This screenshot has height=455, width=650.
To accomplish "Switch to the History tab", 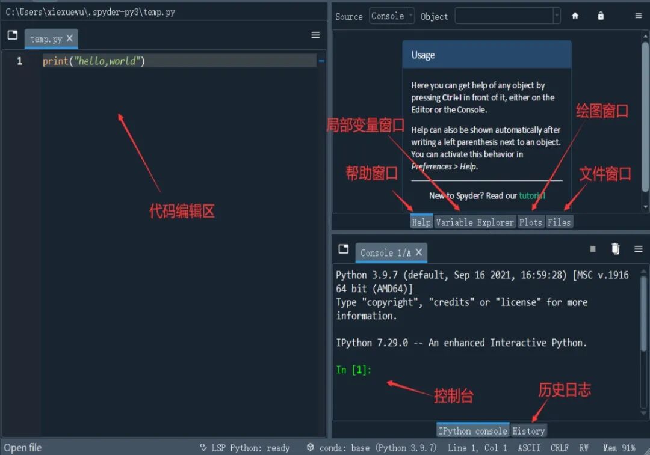I will (528, 431).
